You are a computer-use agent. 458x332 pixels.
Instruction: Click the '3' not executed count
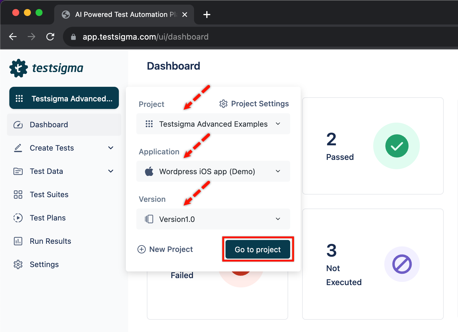point(332,250)
